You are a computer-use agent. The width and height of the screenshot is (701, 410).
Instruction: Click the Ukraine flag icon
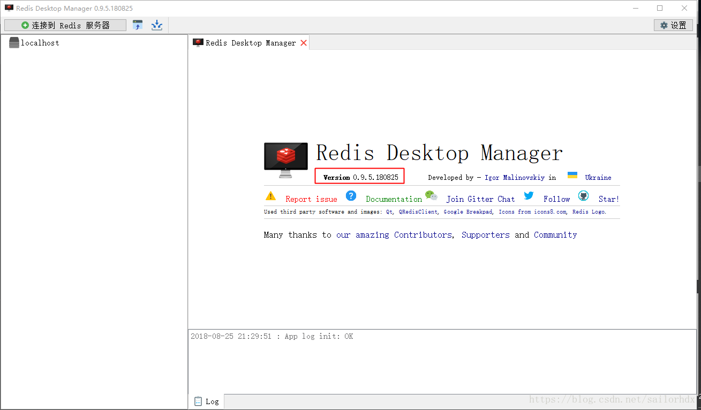572,175
